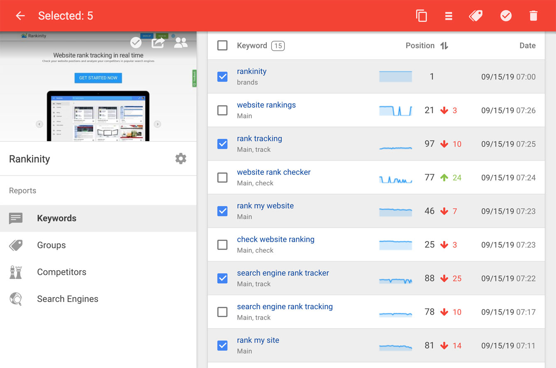Open the Search Engines report
556x368 pixels.
coord(98,299)
